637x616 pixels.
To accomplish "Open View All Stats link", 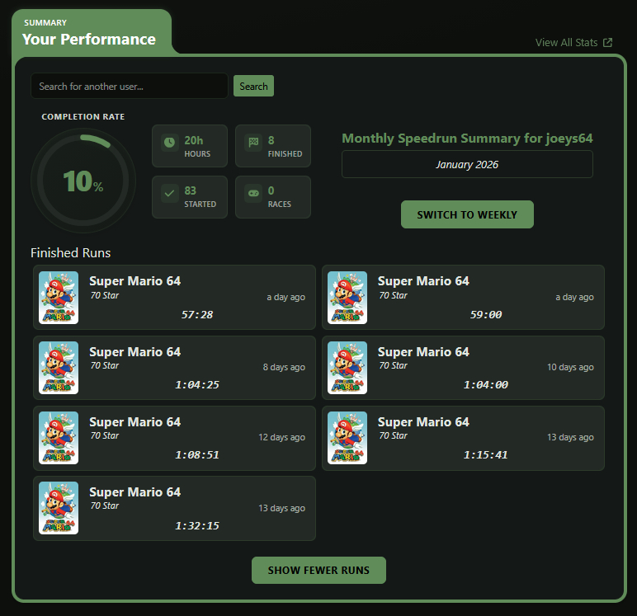I will [x=566, y=43].
